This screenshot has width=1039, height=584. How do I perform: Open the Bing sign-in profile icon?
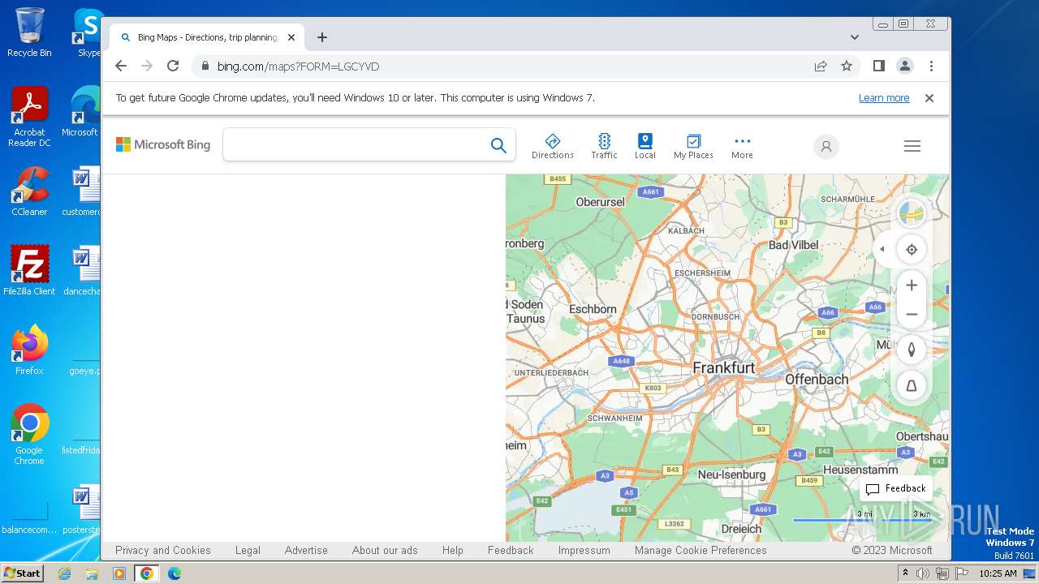coord(826,146)
